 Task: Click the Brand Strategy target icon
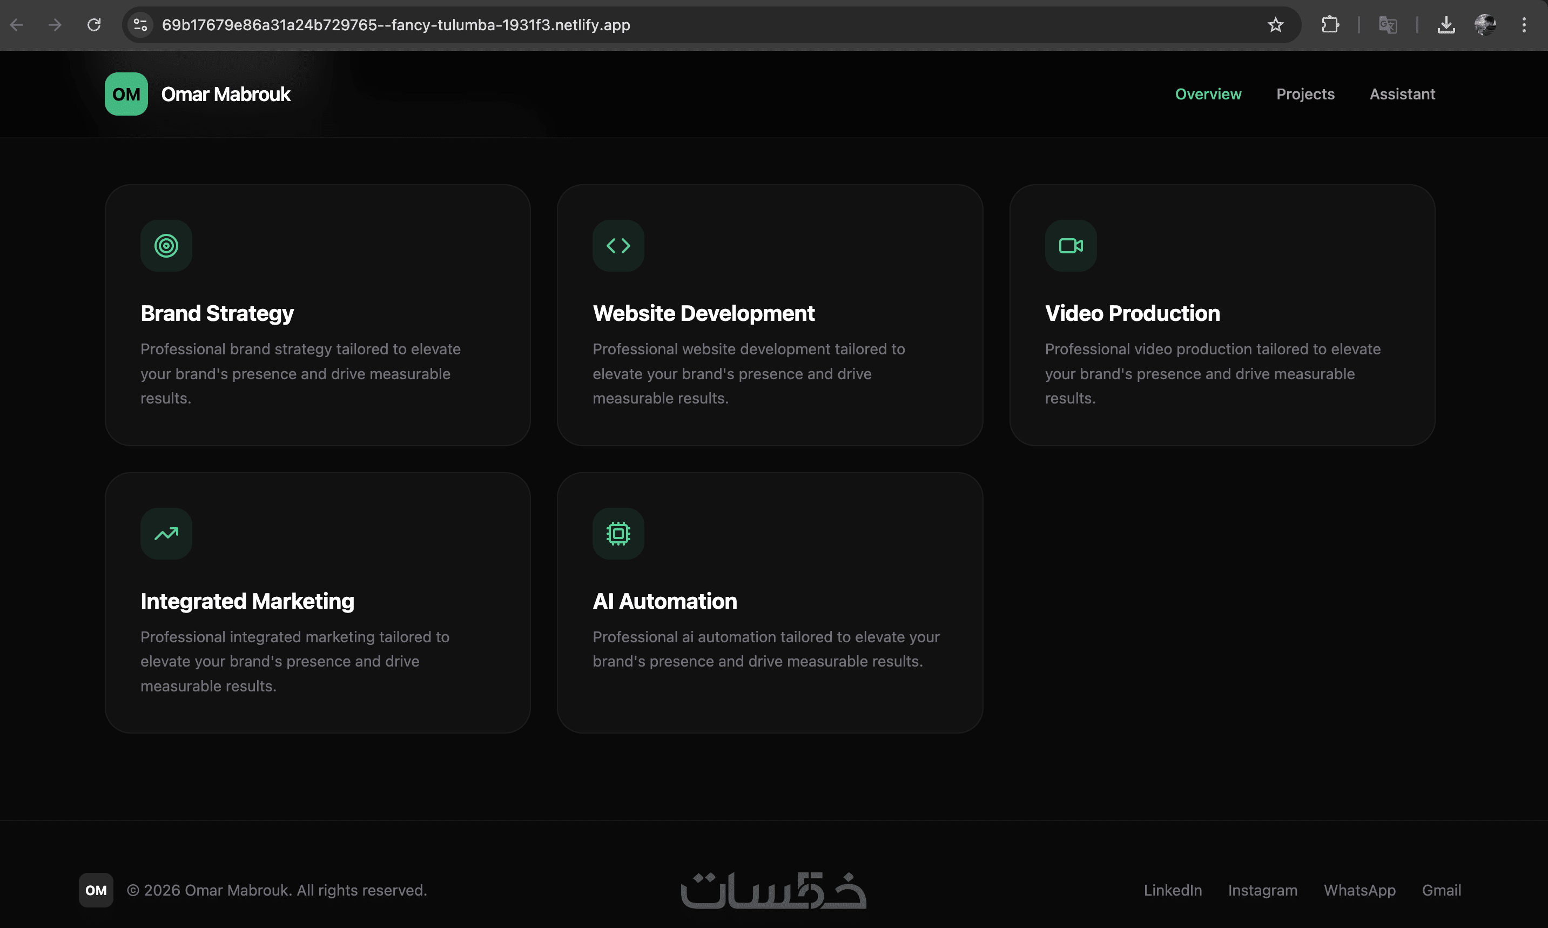[x=166, y=246]
